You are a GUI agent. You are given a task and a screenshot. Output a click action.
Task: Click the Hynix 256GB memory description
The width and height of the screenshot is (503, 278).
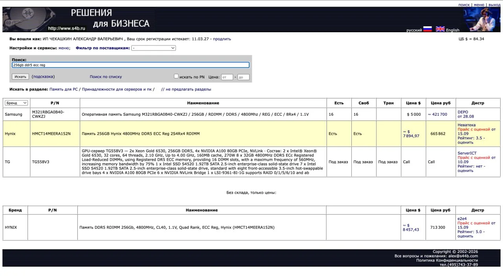pos(141,134)
